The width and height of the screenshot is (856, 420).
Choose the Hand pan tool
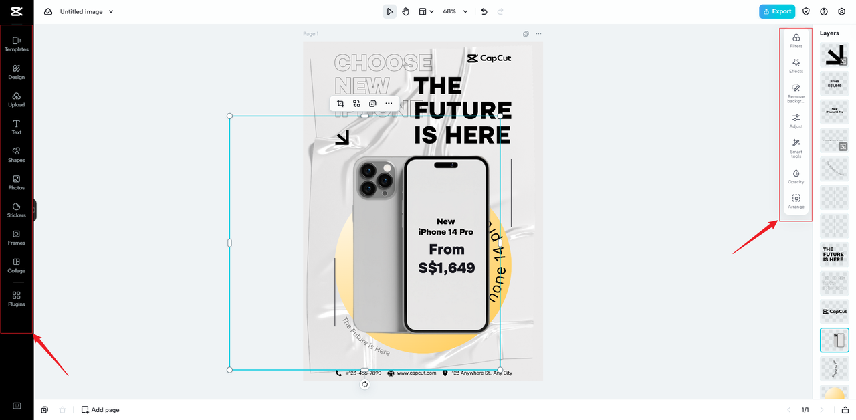(x=406, y=11)
